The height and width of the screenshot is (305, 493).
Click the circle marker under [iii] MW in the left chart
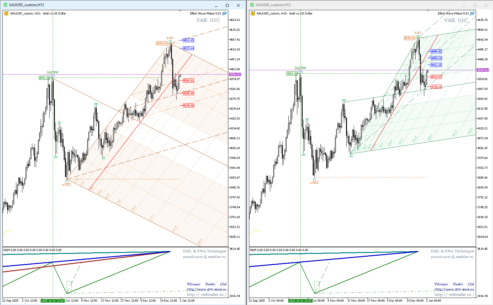pyautogui.click(x=53, y=76)
